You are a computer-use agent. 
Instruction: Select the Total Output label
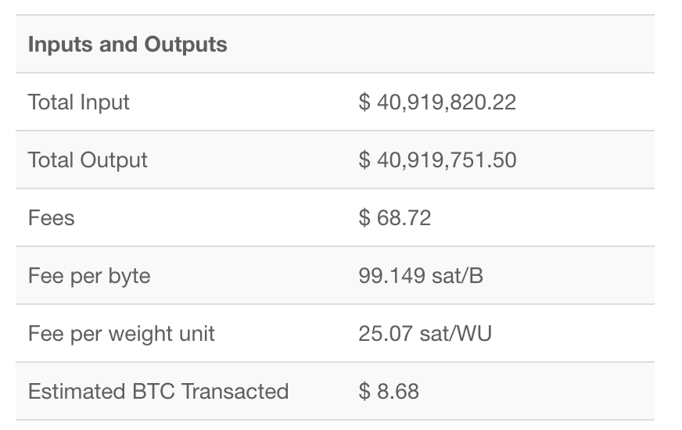point(88,160)
